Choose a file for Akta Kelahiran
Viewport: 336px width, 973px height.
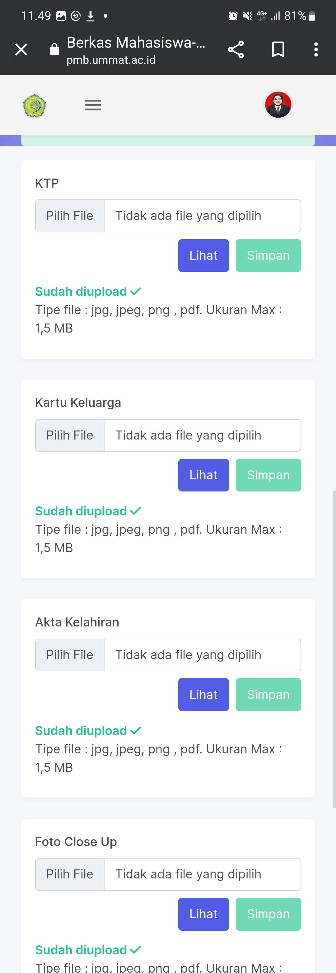click(x=70, y=654)
